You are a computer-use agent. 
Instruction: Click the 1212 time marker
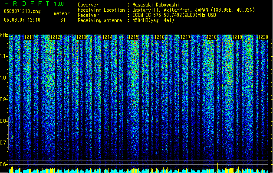(56, 37)
